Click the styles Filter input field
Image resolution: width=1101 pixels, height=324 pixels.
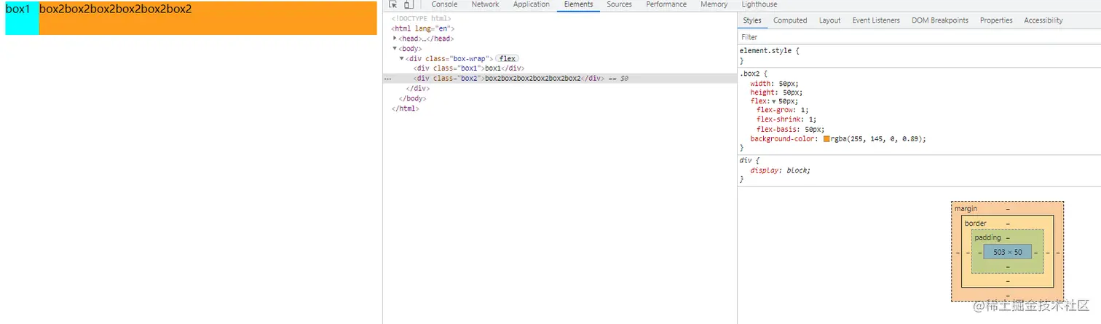919,37
